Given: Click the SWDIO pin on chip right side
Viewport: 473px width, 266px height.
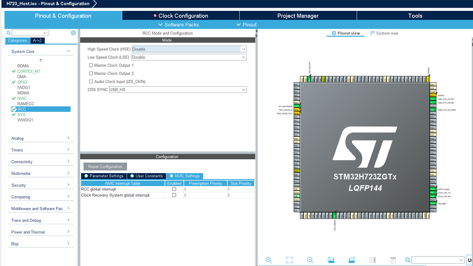Looking at the screenshot, I should coord(433,95).
